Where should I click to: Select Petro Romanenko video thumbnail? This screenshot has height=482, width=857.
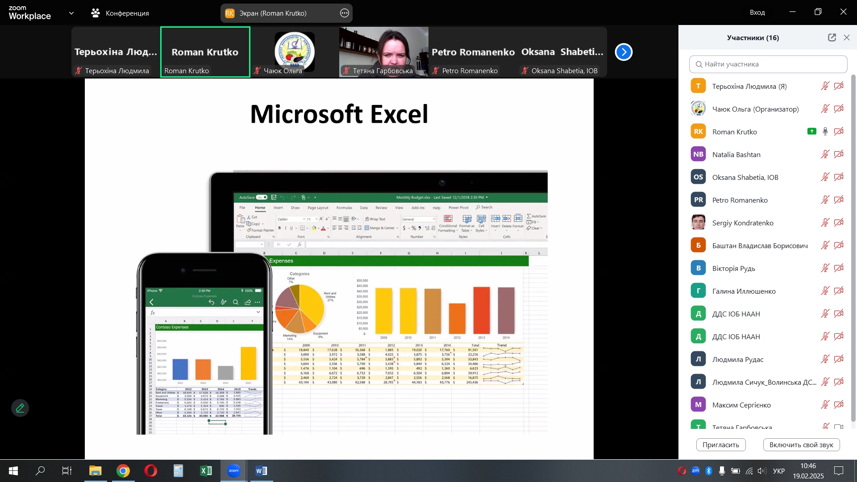pos(473,52)
